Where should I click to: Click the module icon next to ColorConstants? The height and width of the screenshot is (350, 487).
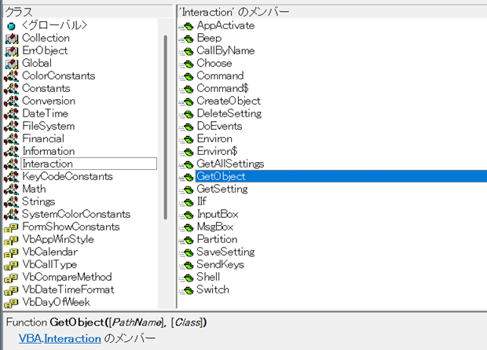[x=12, y=76]
